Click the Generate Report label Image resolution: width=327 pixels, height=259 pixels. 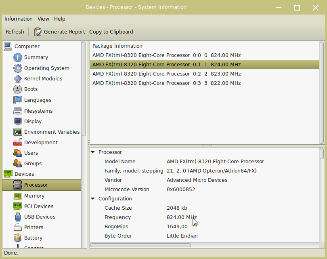tap(65, 32)
